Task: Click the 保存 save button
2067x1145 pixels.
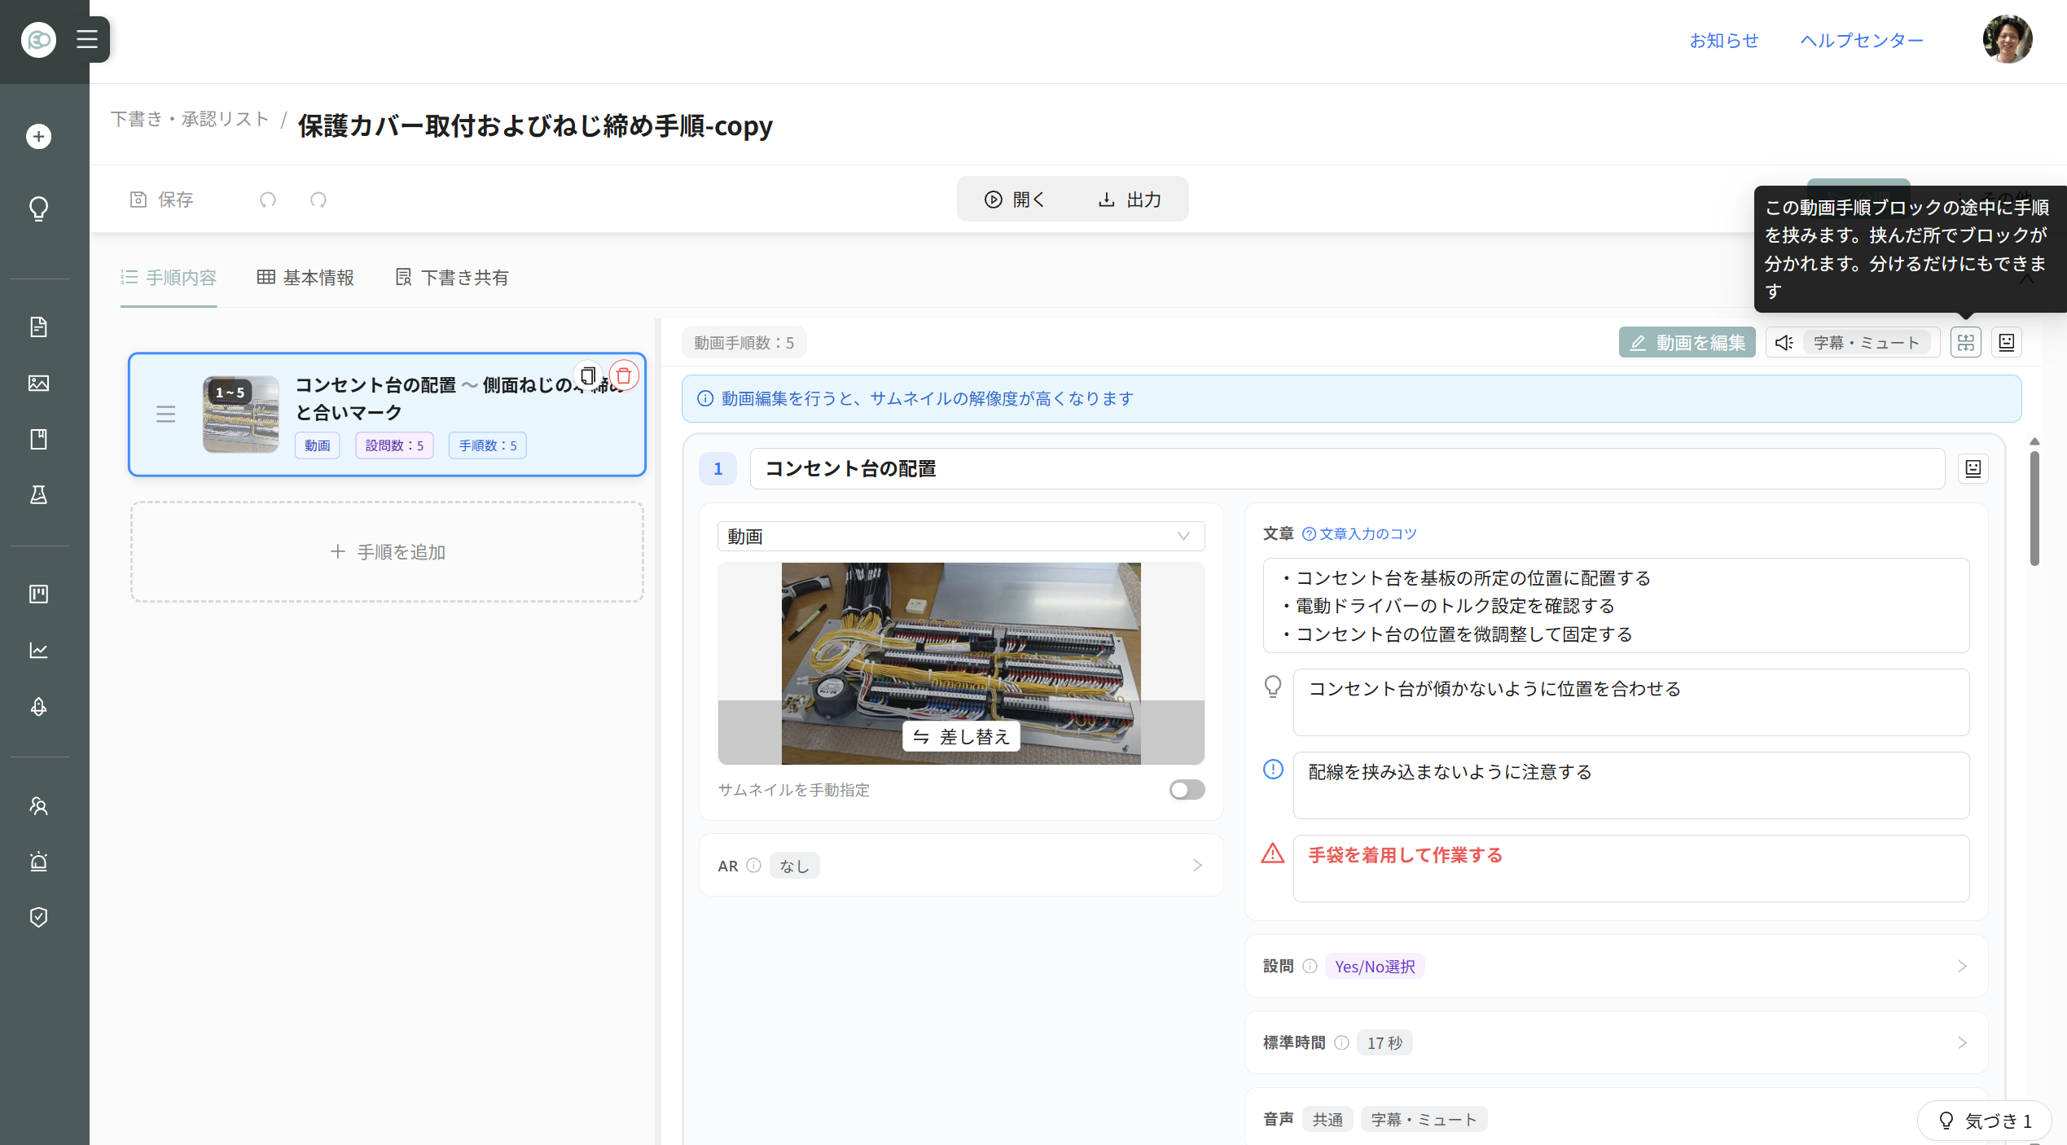Action: 162,200
